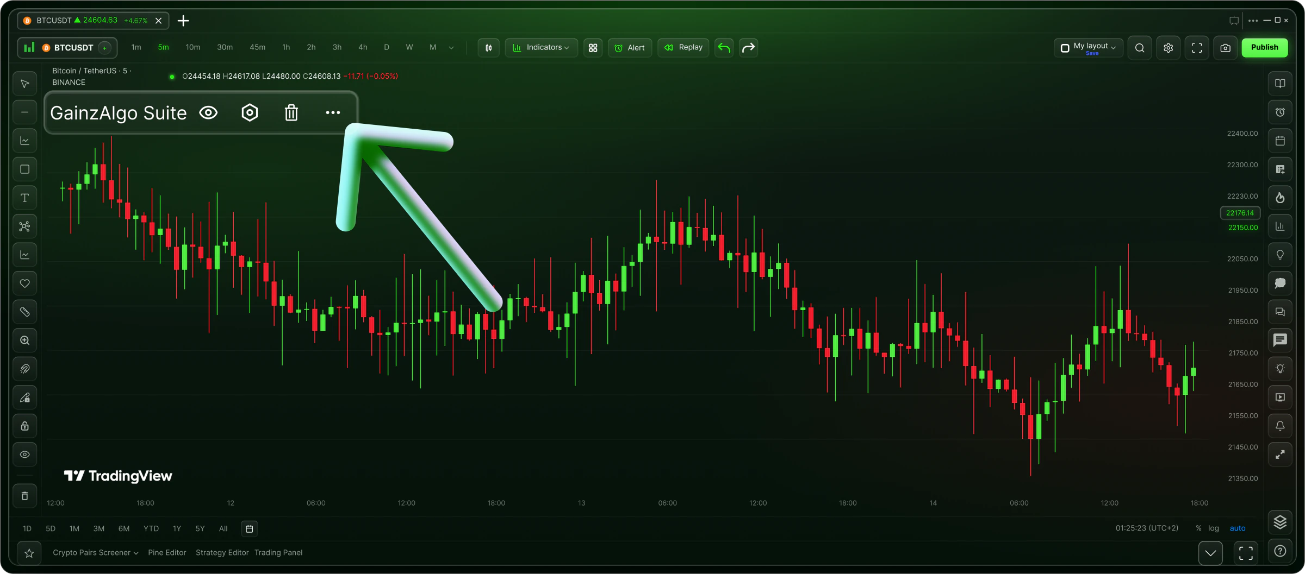Open the help center question mark
Image resolution: width=1305 pixels, height=574 pixels.
pos(1281,551)
